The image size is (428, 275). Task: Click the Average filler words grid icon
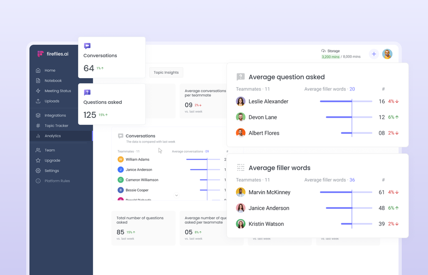tap(240, 167)
